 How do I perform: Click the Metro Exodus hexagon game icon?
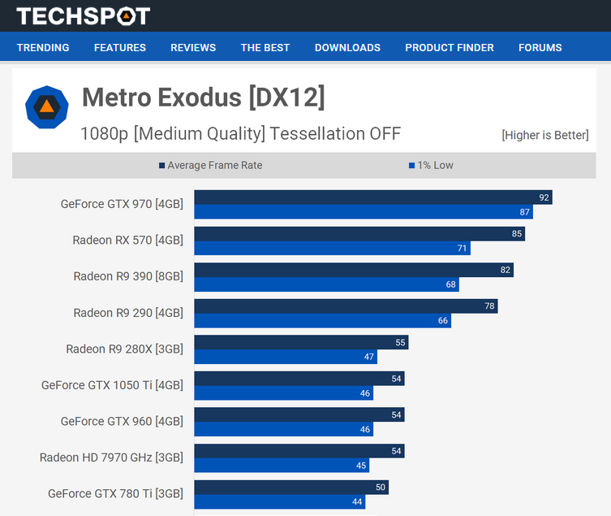[x=47, y=107]
